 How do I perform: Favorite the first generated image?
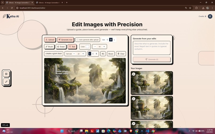pos(134,74)
